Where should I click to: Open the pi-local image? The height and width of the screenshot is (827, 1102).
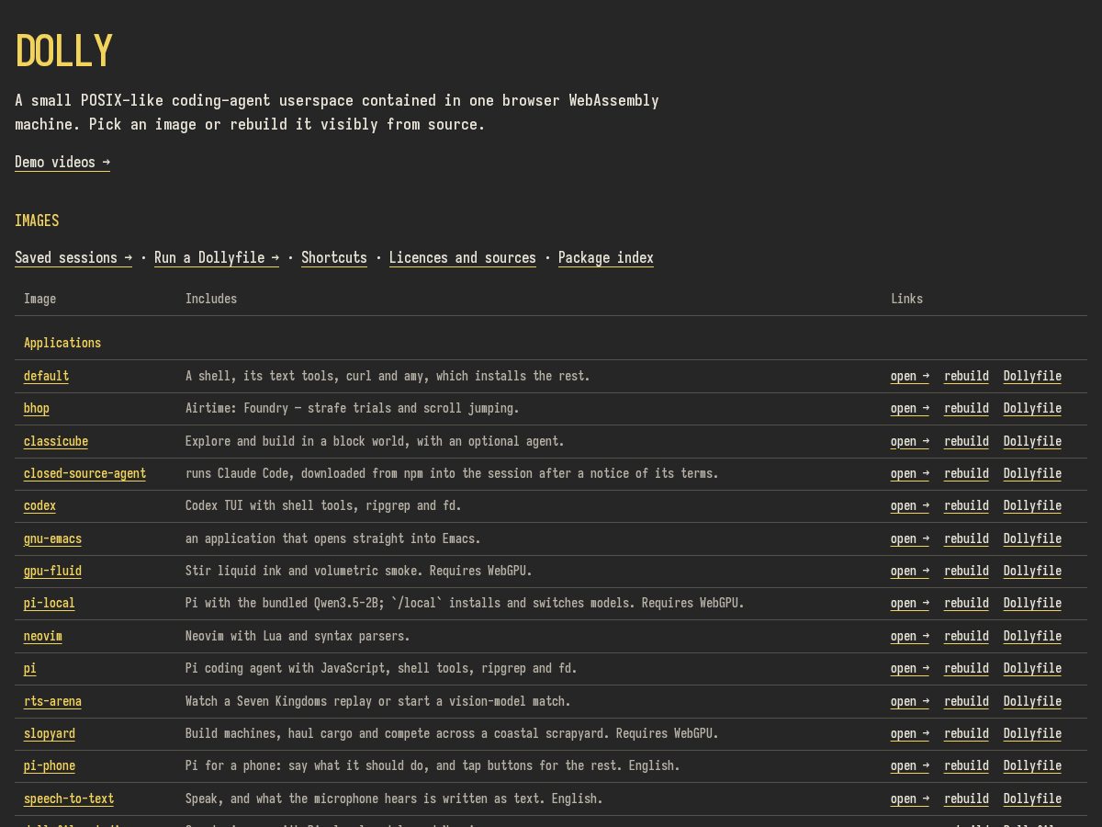click(x=910, y=603)
